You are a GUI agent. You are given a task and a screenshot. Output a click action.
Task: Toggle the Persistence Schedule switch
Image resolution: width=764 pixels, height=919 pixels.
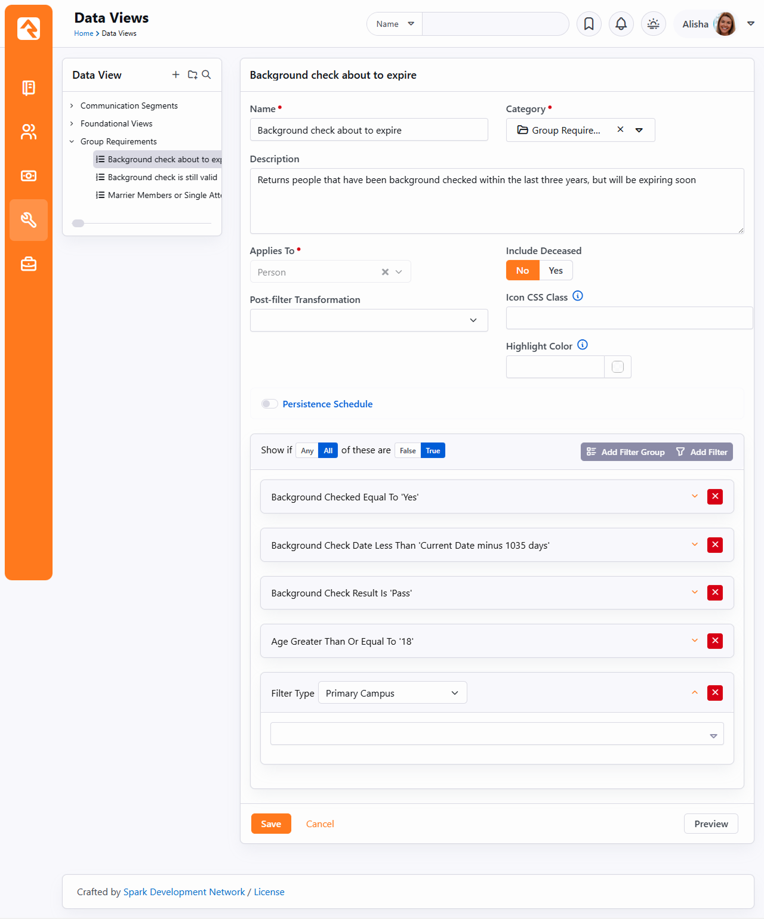point(270,404)
